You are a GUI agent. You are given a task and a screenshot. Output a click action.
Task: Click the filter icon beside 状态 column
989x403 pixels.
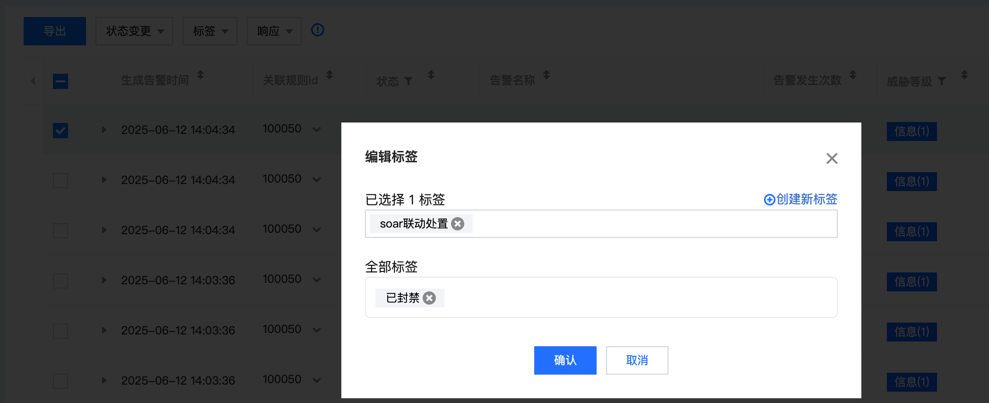pyautogui.click(x=408, y=82)
